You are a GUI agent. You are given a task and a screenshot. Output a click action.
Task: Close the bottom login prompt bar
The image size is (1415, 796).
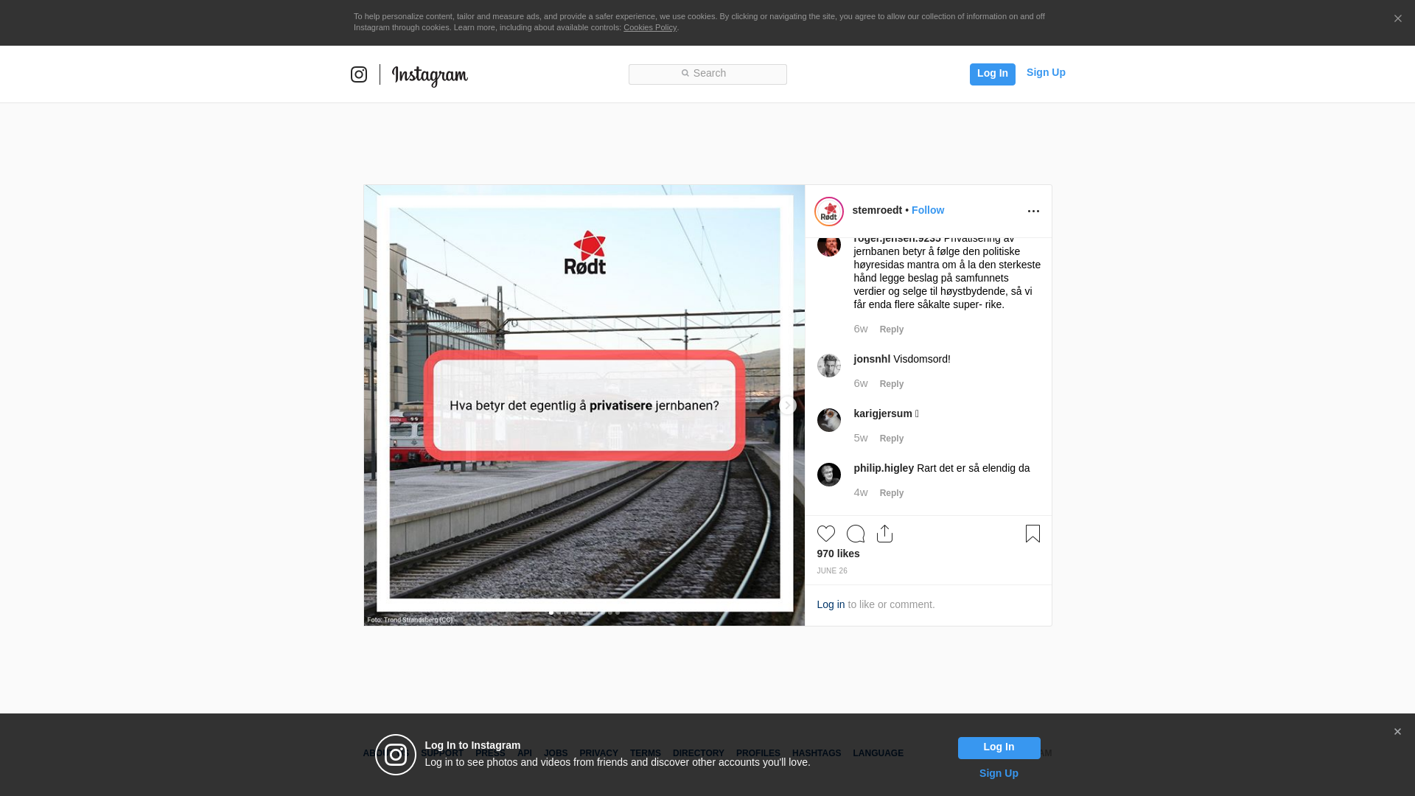pos(1397,732)
